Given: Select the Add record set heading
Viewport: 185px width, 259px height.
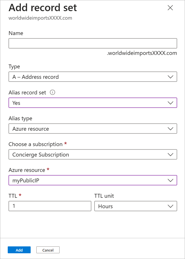Looking at the screenshot, I should [x=43, y=8].
